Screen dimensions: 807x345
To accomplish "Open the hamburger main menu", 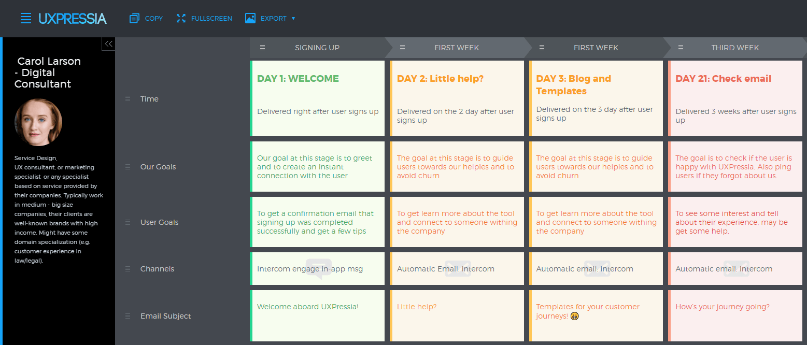I will (26, 19).
